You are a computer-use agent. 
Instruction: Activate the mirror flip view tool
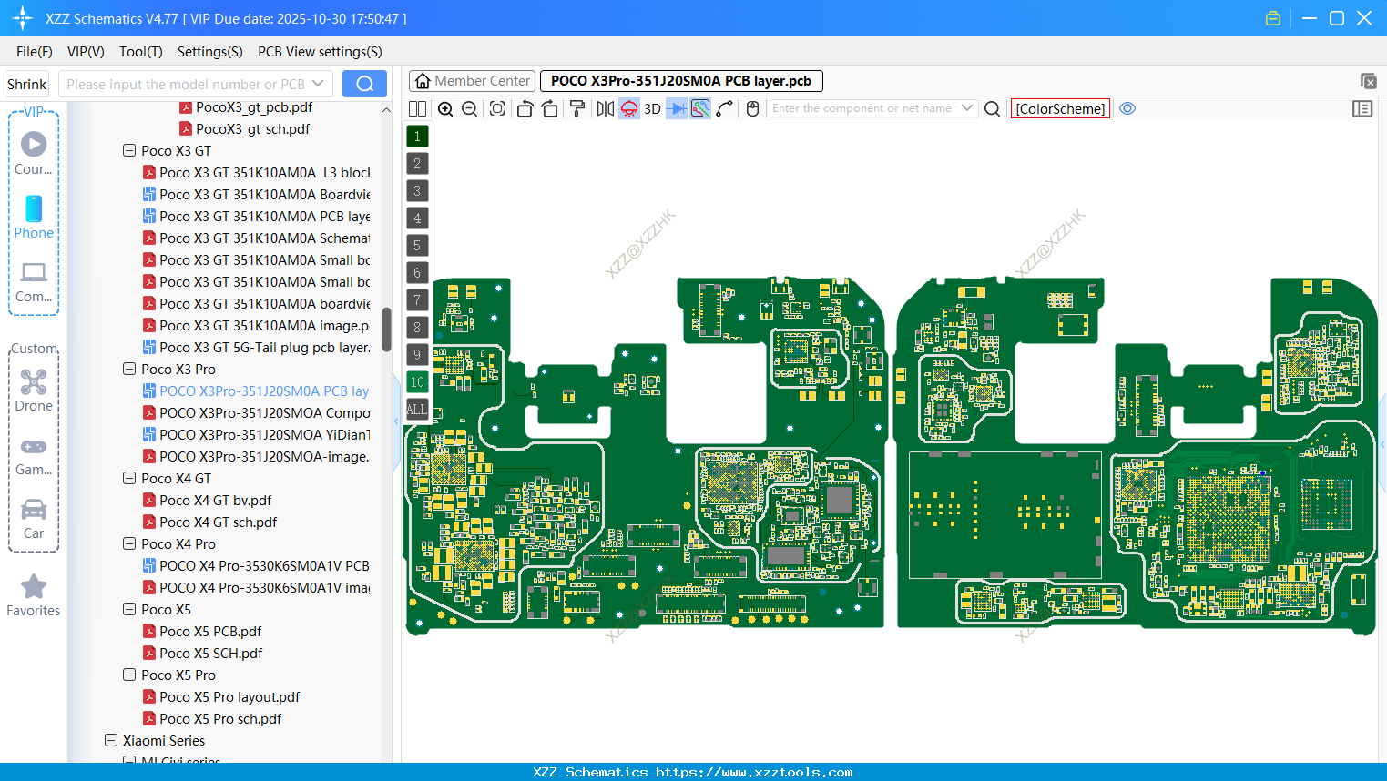click(x=604, y=108)
